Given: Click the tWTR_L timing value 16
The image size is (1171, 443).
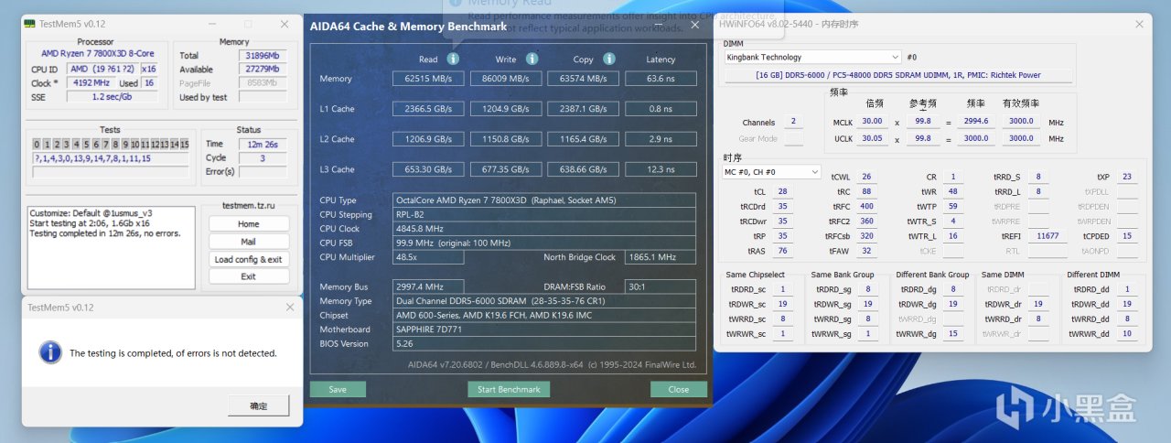Looking at the screenshot, I should click(x=952, y=236).
